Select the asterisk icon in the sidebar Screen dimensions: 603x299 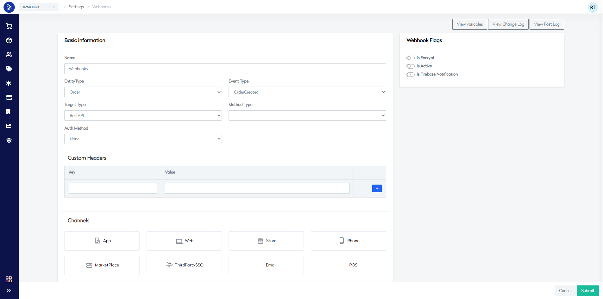(9, 83)
